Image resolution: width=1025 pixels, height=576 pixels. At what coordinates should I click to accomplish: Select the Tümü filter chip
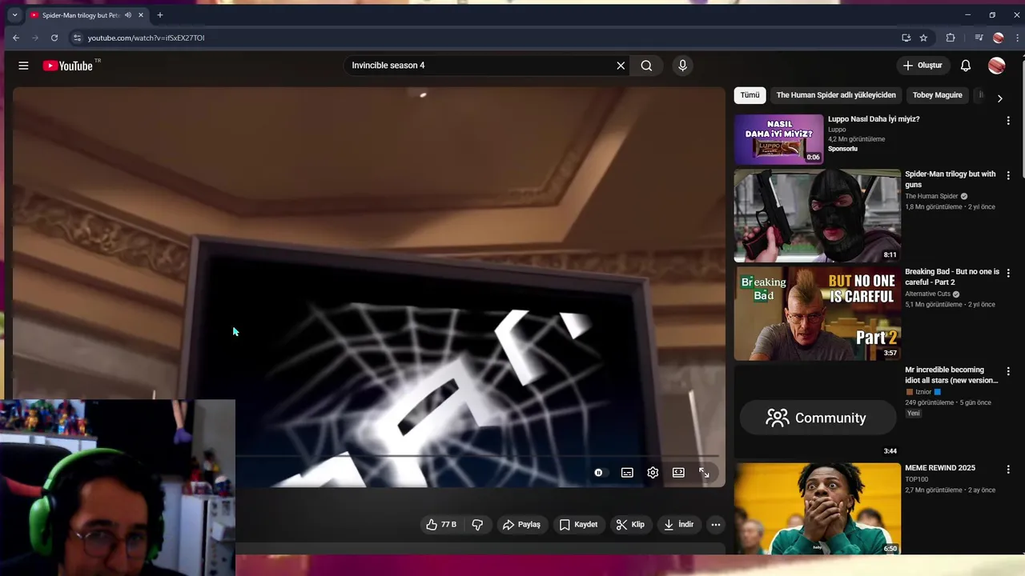point(750,95)
